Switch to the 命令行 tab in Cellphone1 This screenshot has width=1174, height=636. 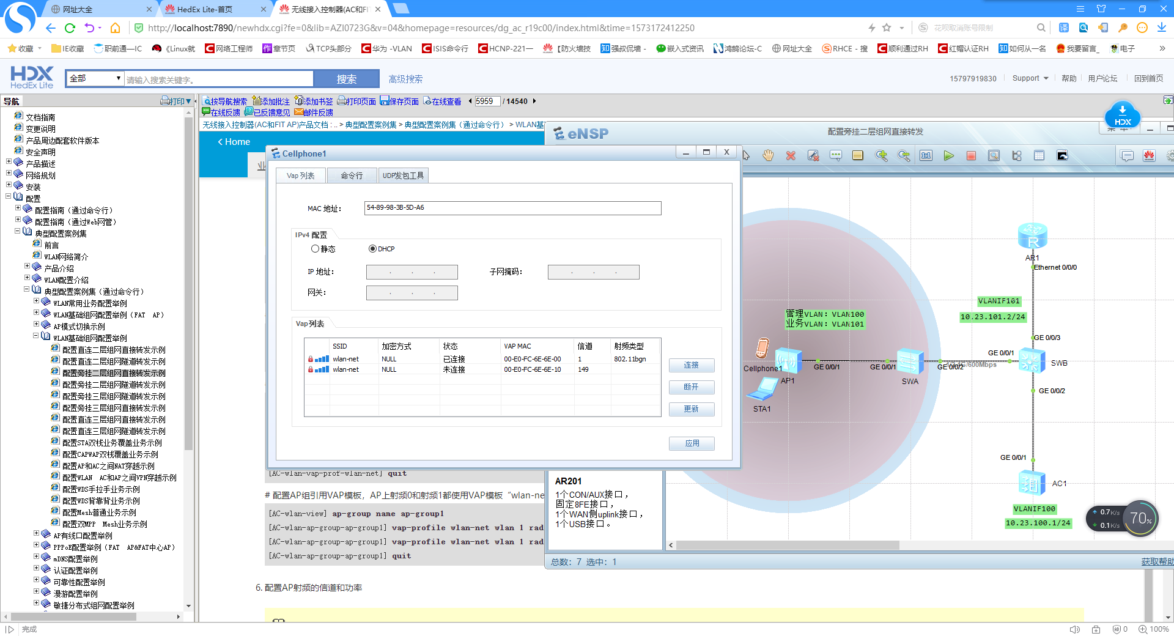(x=352, y=176)
